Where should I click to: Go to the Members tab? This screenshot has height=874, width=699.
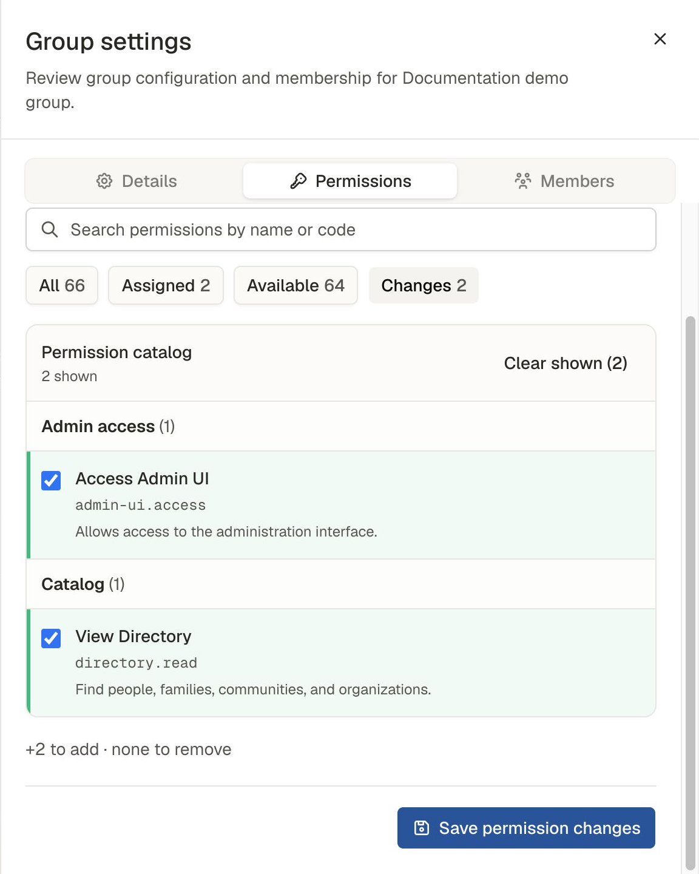[564, 181]
